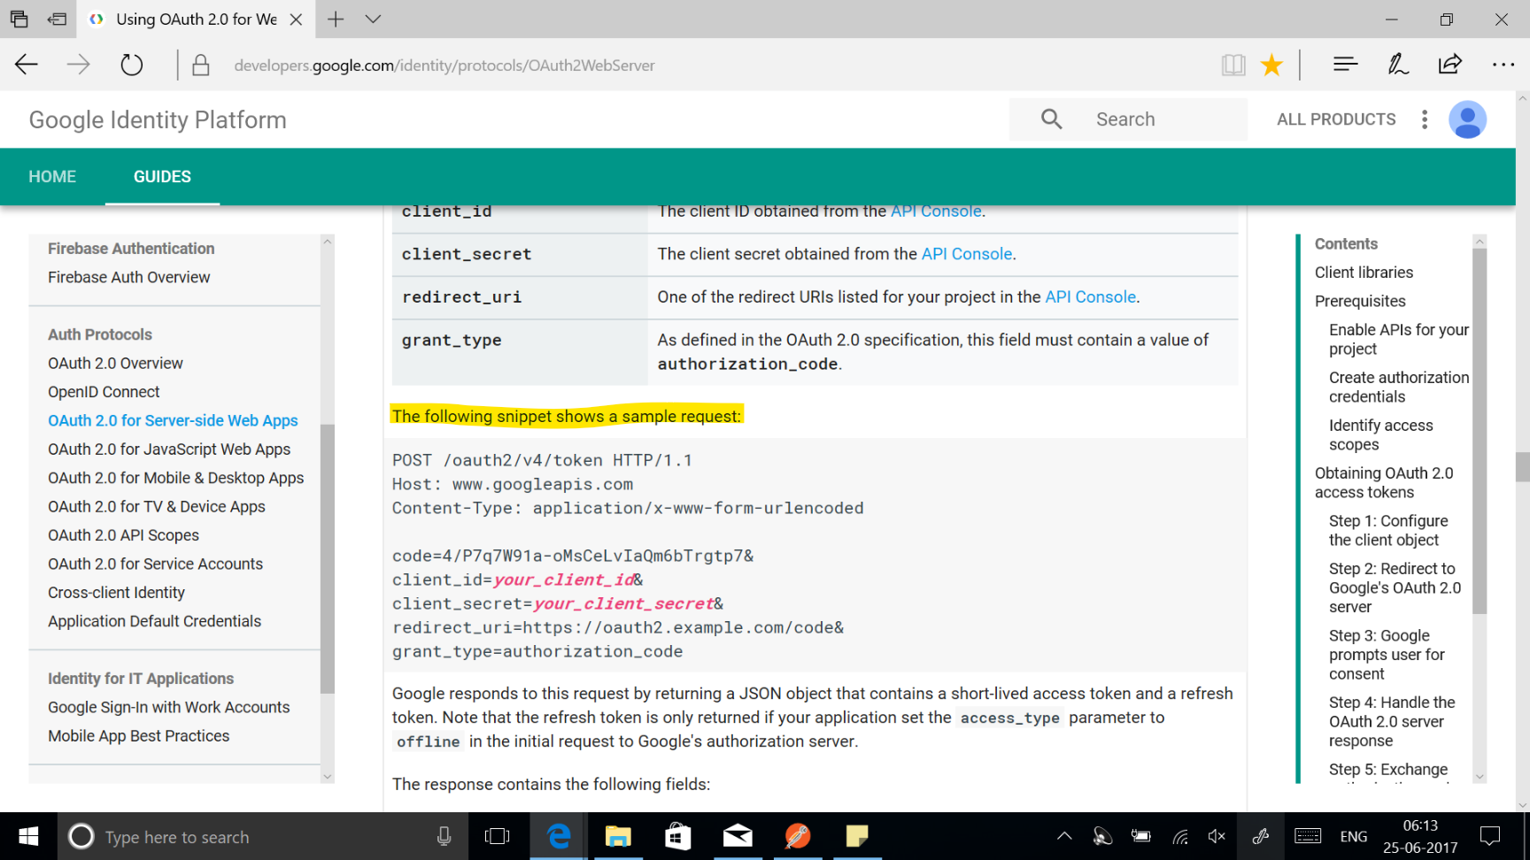Viewport: 1530px width, 860px height.
Task: Open a new tab with the plus icon
Action: [x=336, y=19]
